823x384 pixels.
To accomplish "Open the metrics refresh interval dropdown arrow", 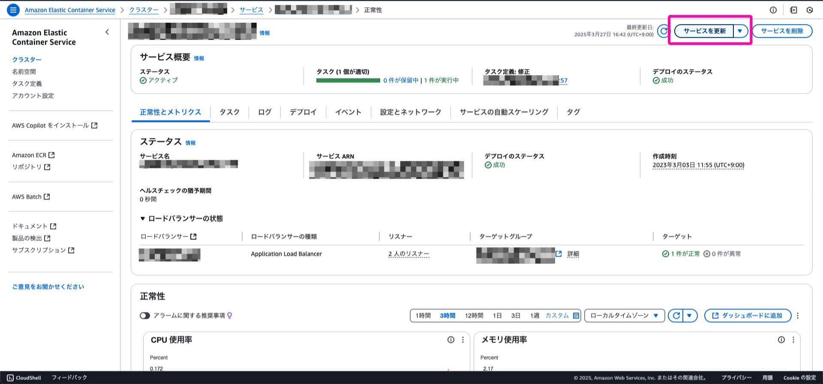I will click(x=690, y=316).
